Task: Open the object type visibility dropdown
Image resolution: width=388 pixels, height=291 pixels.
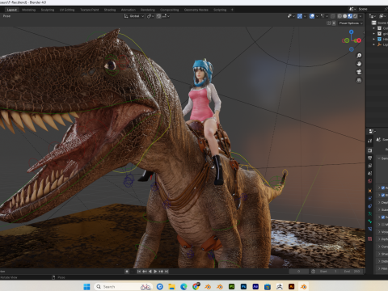Action: coord(291,16)
